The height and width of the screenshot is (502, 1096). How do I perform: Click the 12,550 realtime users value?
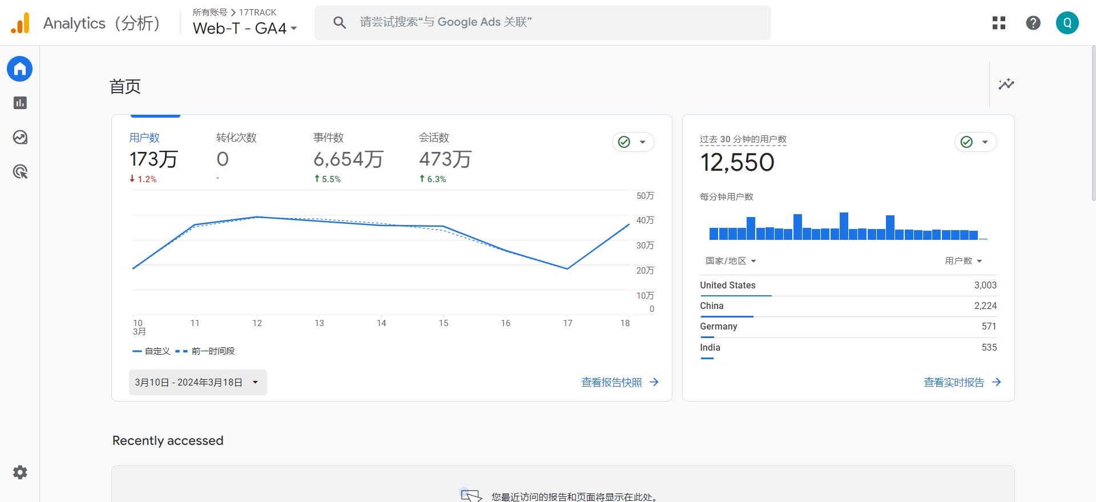[737, 163]
